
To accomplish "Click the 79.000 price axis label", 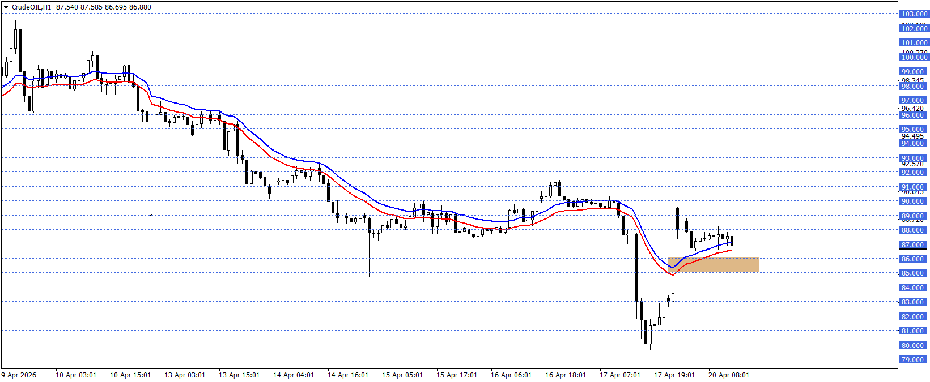I will coord(912,359).
